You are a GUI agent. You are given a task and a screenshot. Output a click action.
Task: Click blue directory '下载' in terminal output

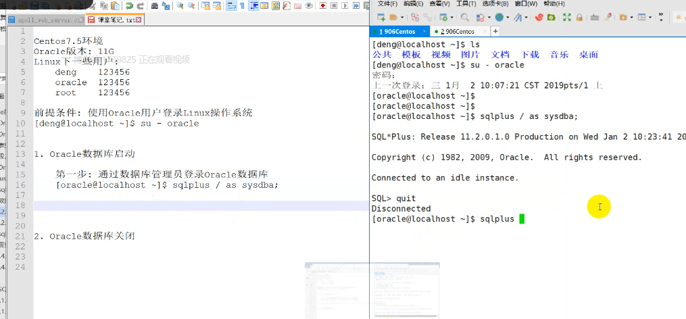pyautogui.click(x=529, y=55)
